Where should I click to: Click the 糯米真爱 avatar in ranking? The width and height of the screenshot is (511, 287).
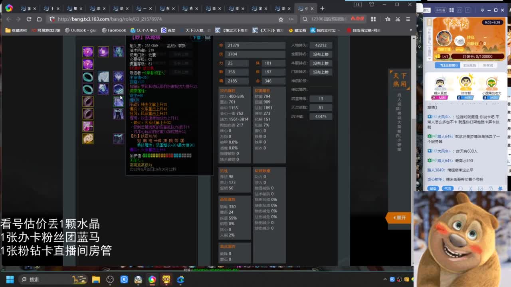click(440, 83)
